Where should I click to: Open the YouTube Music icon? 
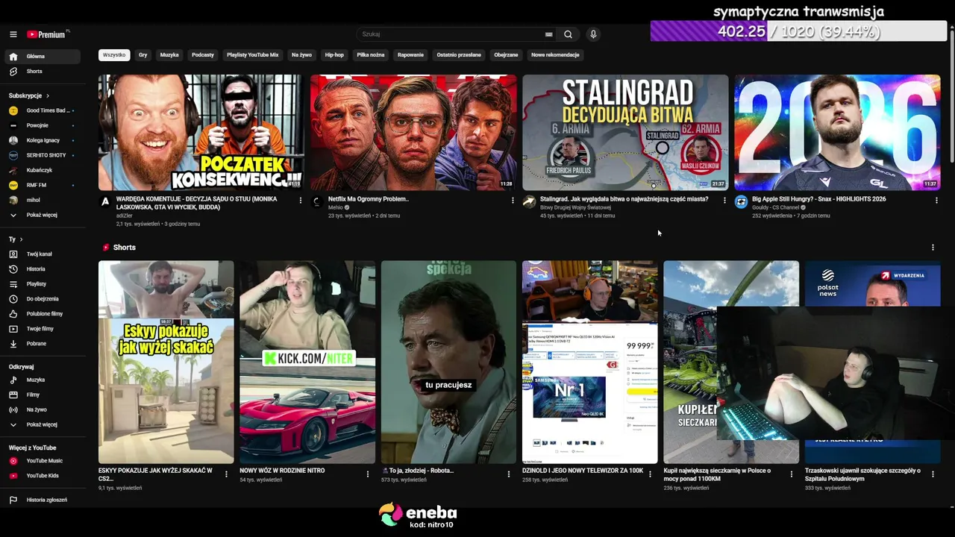[13, 461]
